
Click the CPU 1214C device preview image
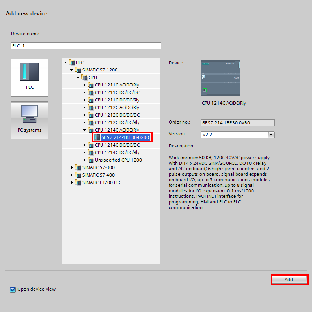click(x=220, y=78)
